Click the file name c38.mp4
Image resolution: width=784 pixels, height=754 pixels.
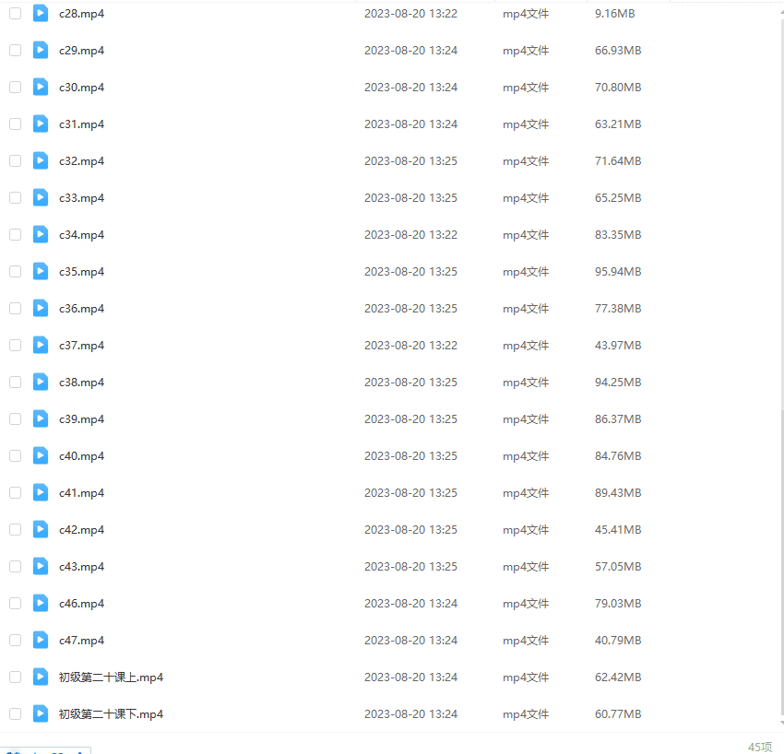(x=81, y=383)
